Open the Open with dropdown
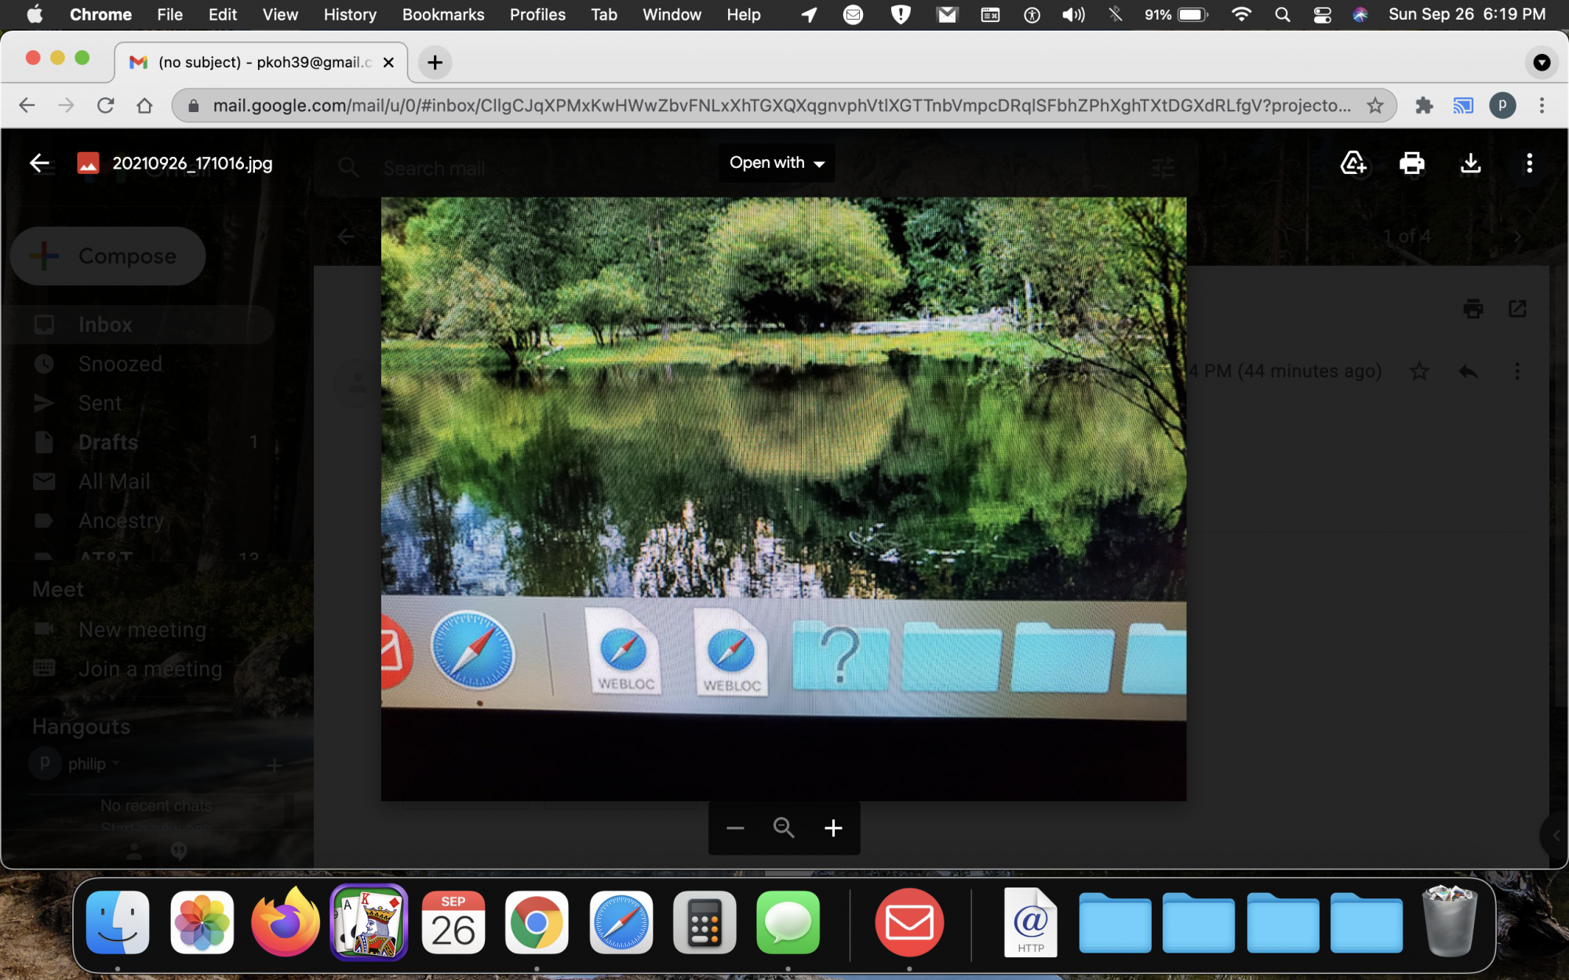 pos(777,163)
